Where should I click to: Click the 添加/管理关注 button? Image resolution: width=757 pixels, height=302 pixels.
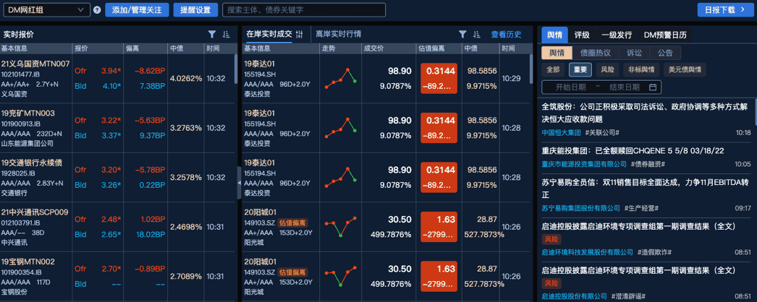(137, 10)
